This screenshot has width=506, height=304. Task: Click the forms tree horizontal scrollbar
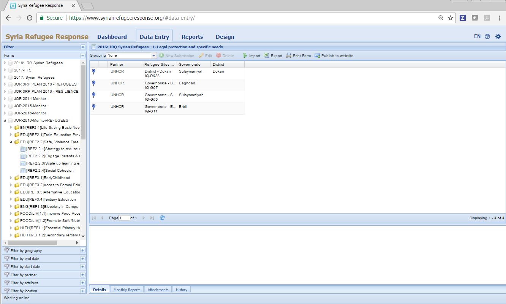point(33,242)
